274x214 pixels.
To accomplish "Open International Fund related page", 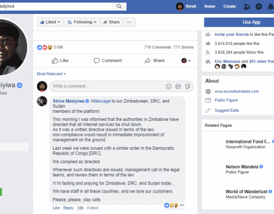I will 248,142.
